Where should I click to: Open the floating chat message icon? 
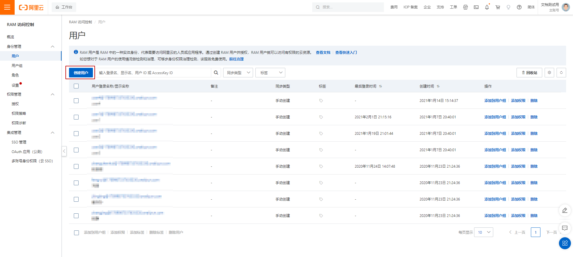565,228
